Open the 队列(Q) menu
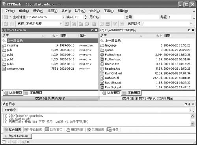197x145 pixels. (x=80, y=11)
